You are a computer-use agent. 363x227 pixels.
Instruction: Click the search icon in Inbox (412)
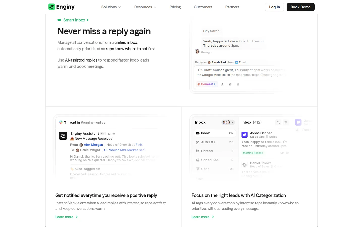tap(278, 122)
